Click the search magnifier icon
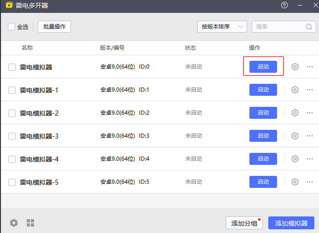 point(308,27)
